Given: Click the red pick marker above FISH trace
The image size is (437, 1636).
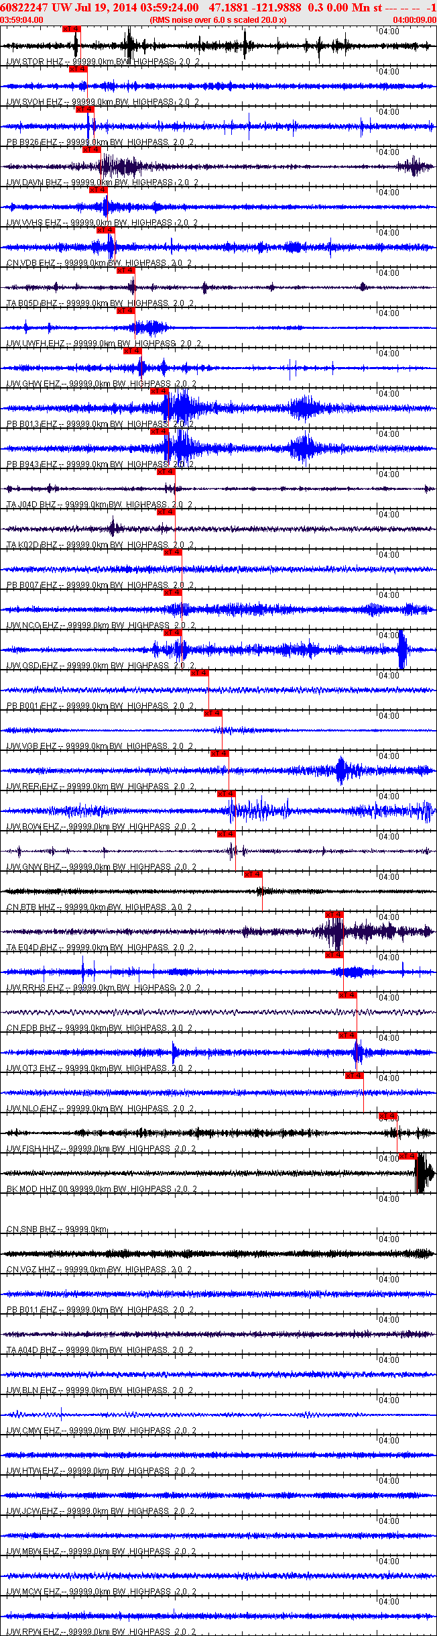Looking at the screenshot, I should (388, 1116).
